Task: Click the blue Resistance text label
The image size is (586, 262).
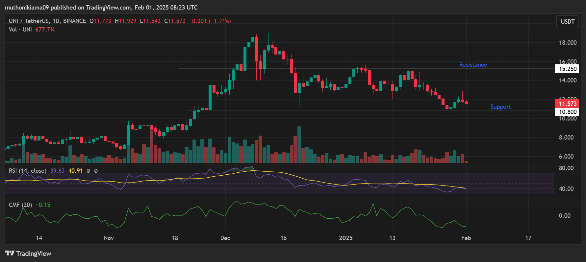Action: tap(473, 65)
